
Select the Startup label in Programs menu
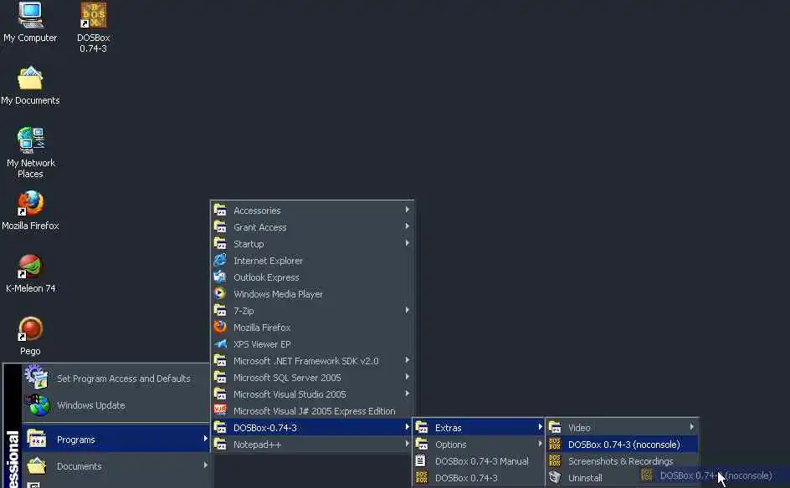pos(249,244)
